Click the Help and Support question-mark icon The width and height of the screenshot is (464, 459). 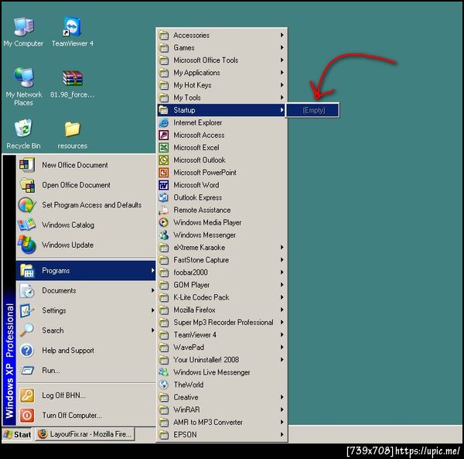click(x=27, y=351)
